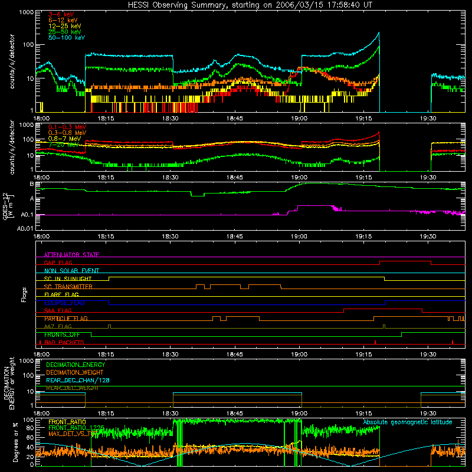472x472 pixels.
Task: Select the FLARE_FLAG label
Action: (61, 294)
